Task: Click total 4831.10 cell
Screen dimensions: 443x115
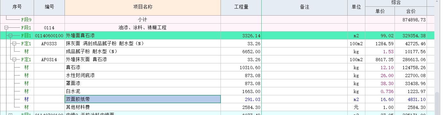Action: point(411,99)
